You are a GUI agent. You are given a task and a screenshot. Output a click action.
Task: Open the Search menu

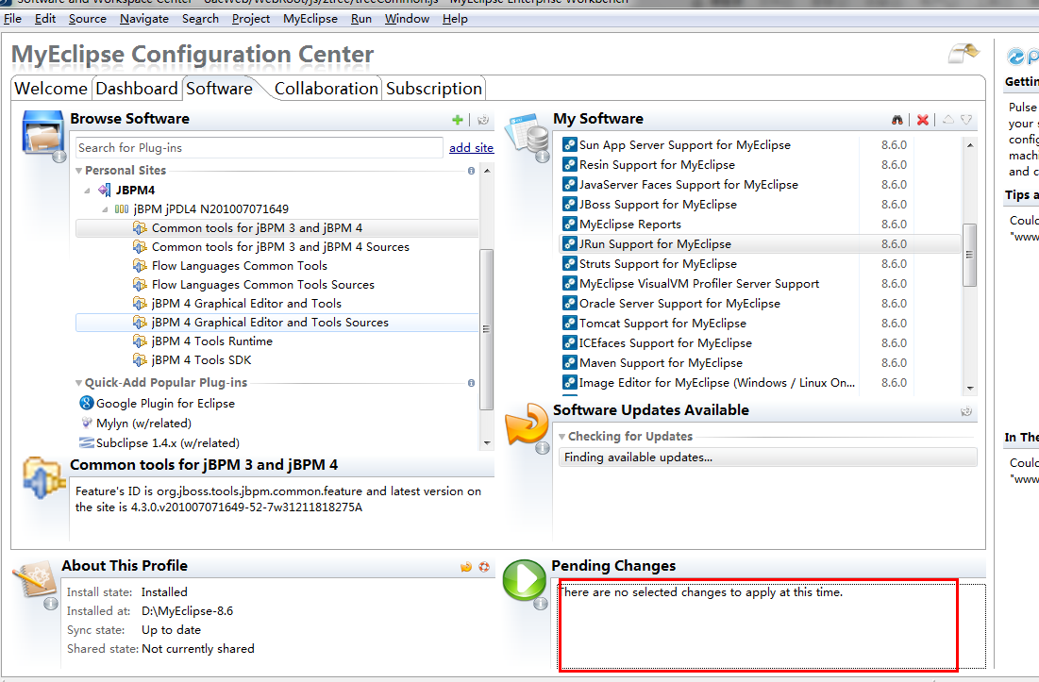tap(200, 19)
